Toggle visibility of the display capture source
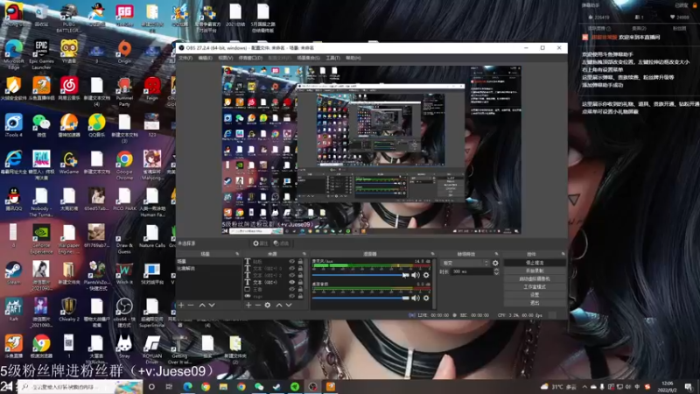Image resolution: width=700 pixels, height=394 pixels. coord(292,289)
